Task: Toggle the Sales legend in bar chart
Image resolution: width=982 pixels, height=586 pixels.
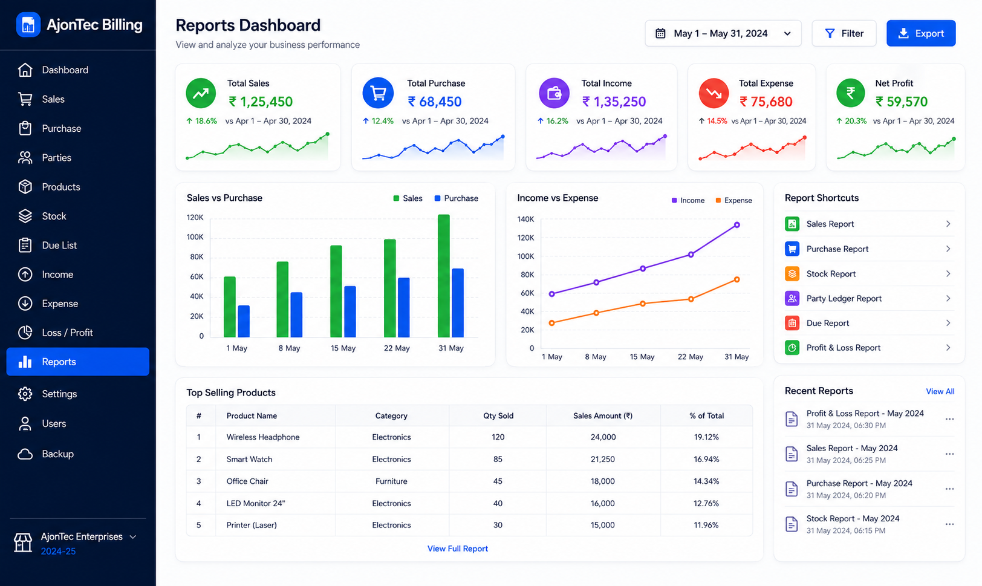Action: [408, 198]
